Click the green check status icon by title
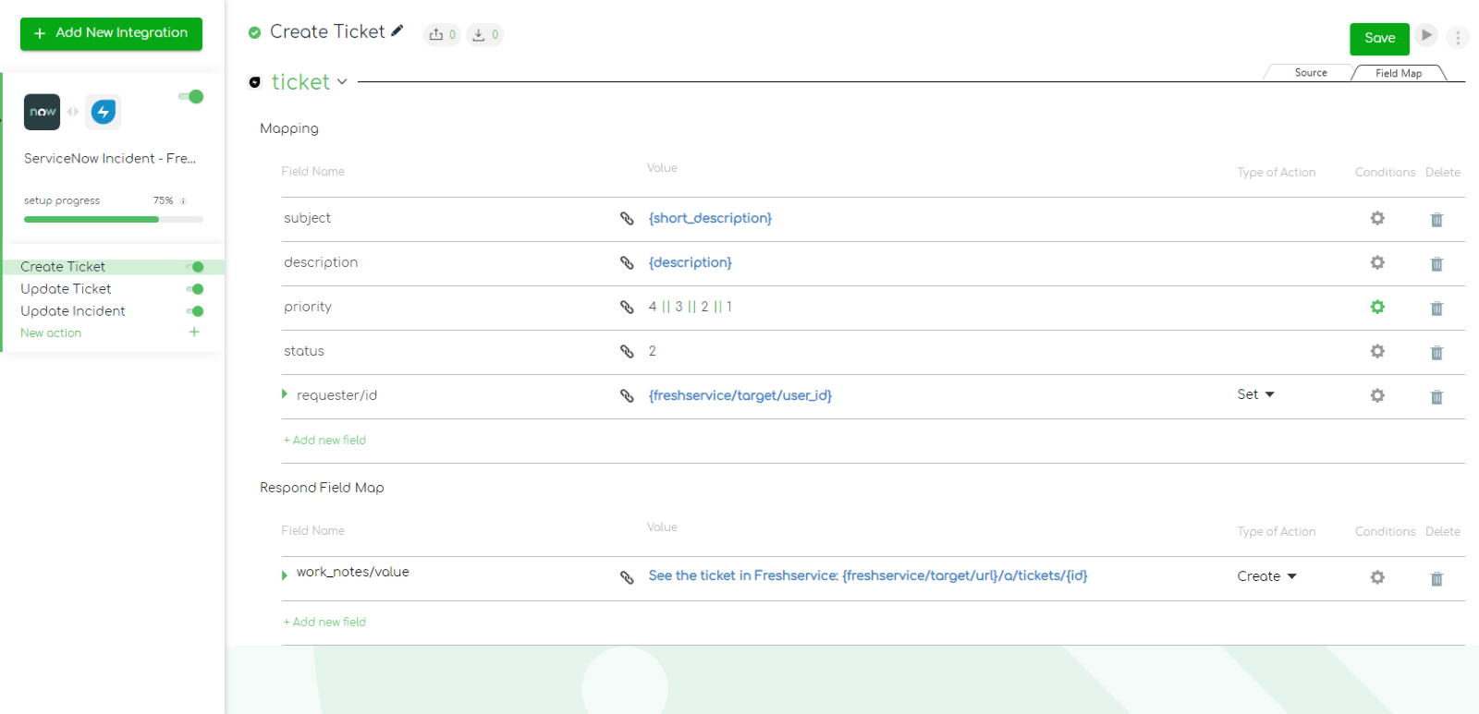Image resolution: width=1479 pixels, height=714 pixels. tap(254, 32)
